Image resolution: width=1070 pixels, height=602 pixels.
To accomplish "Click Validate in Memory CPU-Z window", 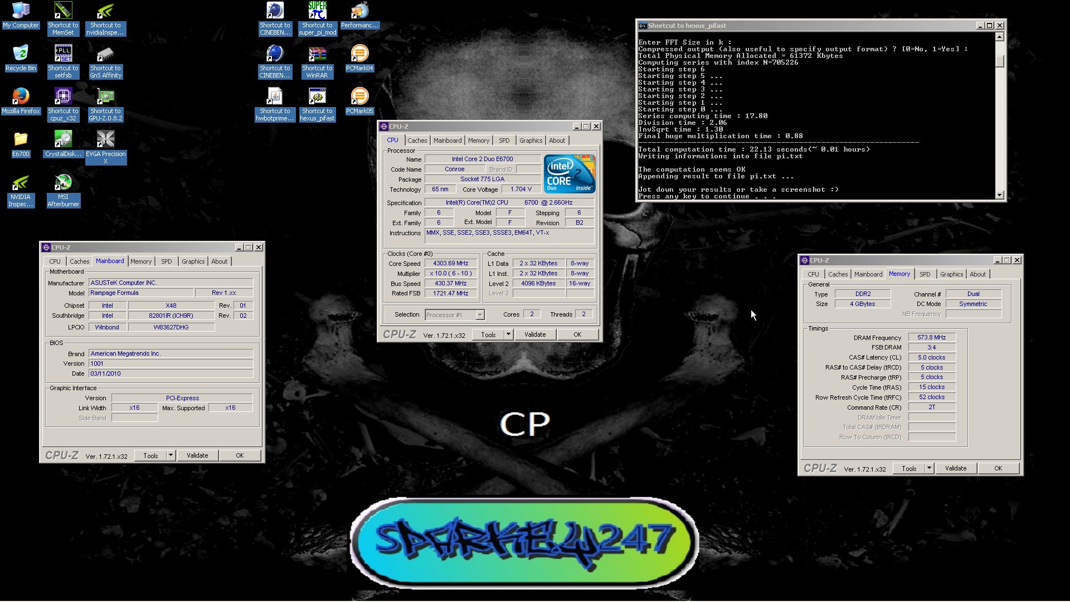I will [956, 468].
